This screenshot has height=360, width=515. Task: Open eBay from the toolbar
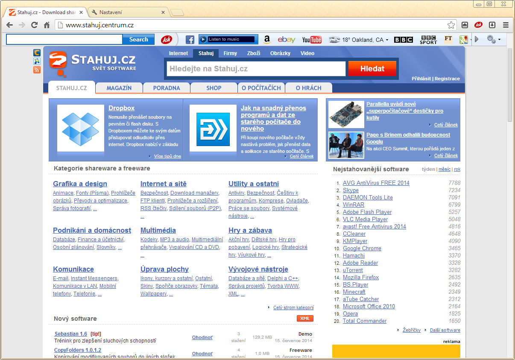click(x=287, y=40)
